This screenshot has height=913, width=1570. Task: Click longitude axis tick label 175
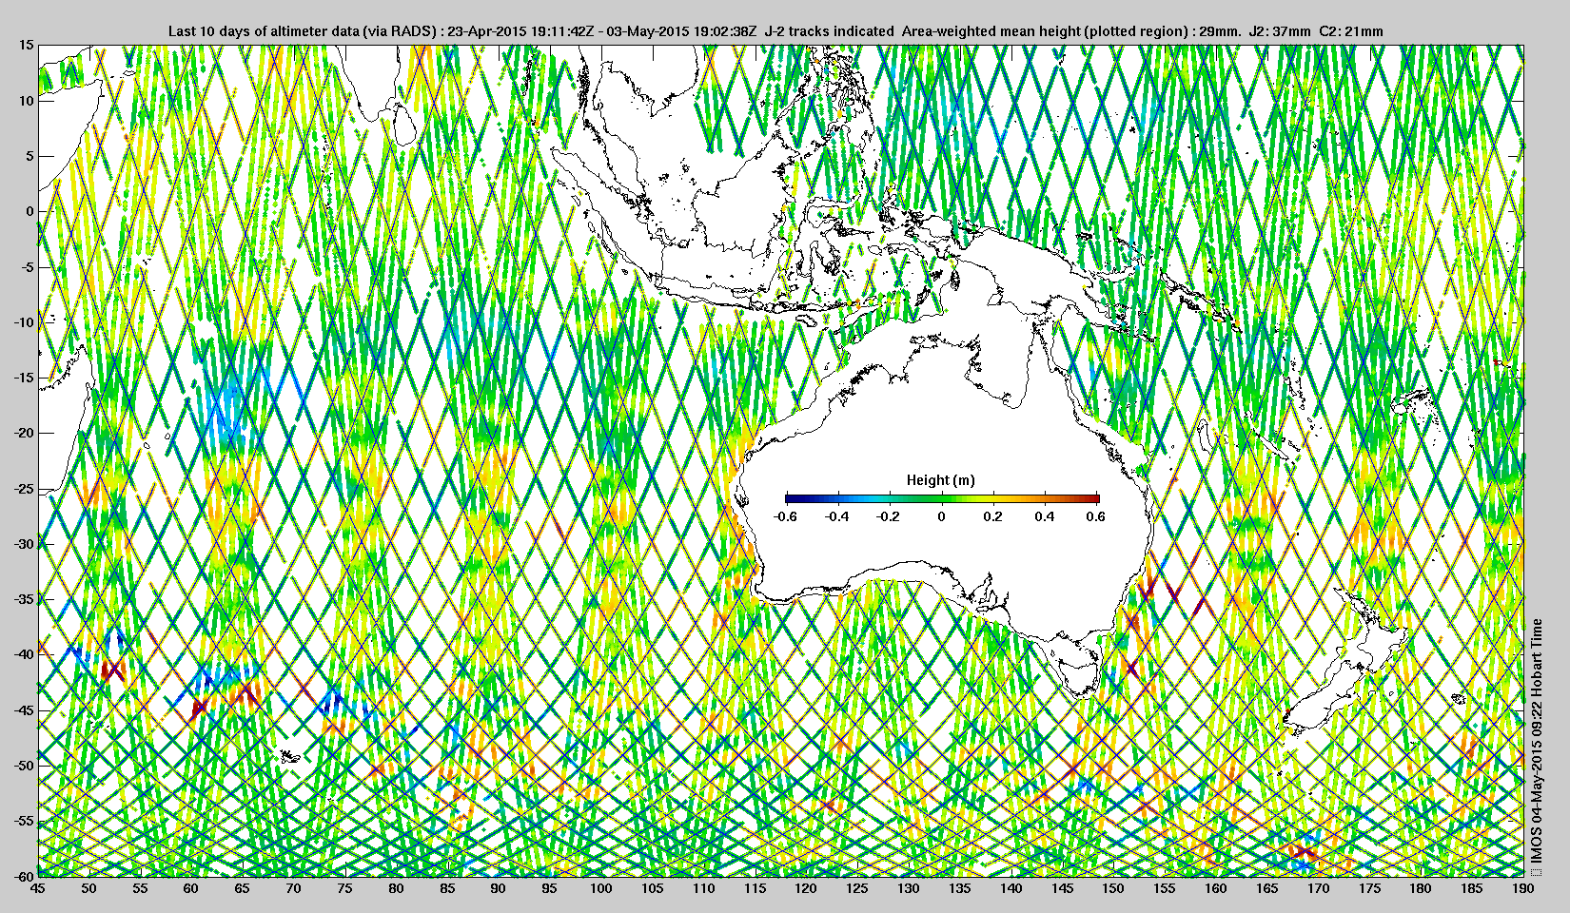tap(1368, 888)
